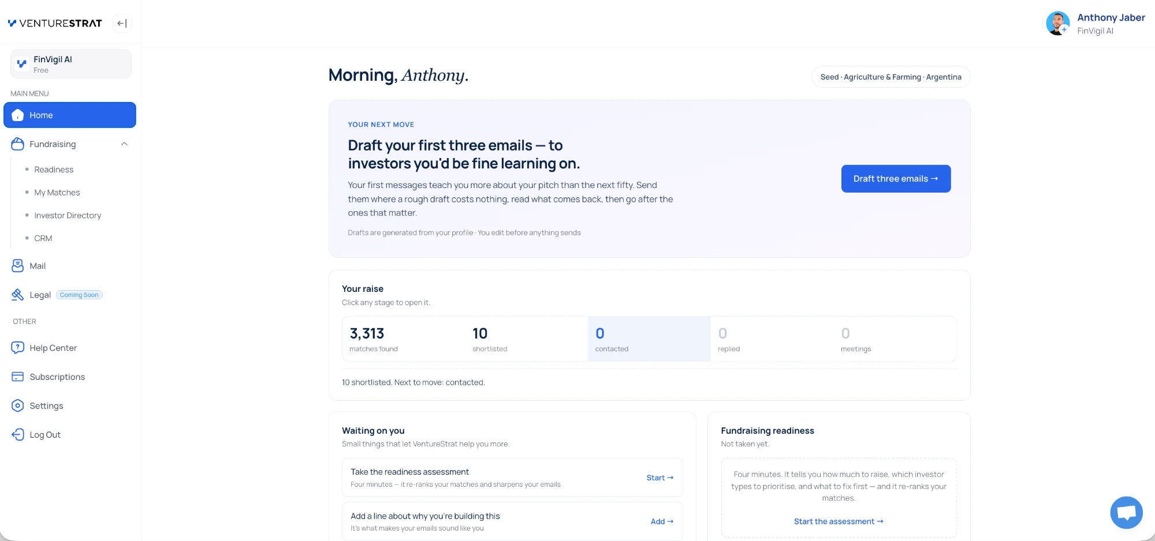The width and height of the screenshot is (1155, 541).
Task: Open the chat support bubble
Action: [x=1126, y=512]
